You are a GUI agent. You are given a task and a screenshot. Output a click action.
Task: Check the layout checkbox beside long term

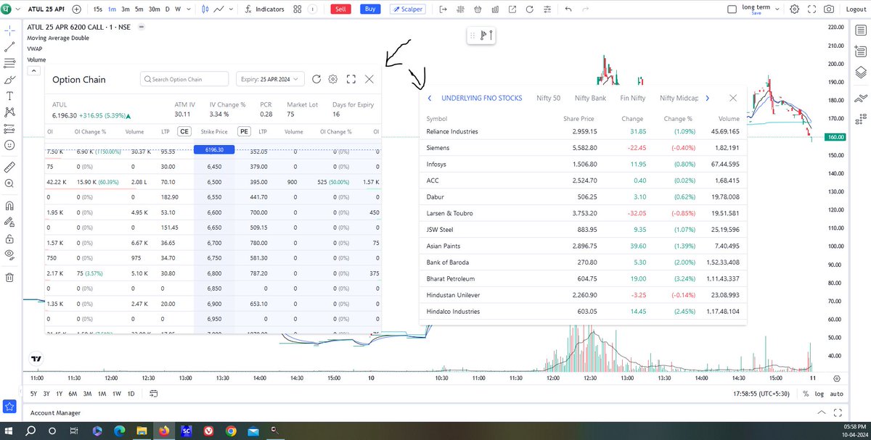(732, 9)
